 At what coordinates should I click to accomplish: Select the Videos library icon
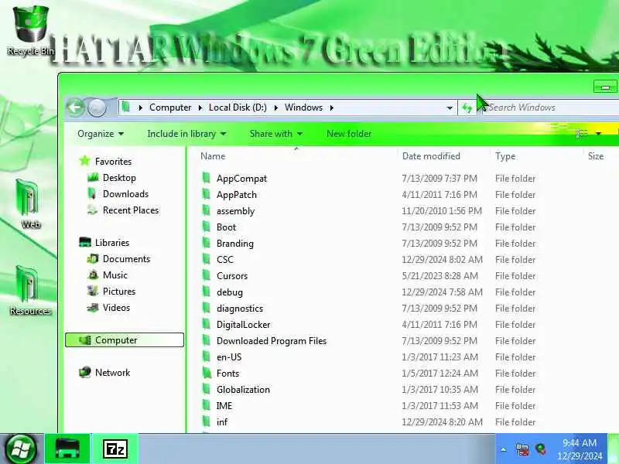92,307
